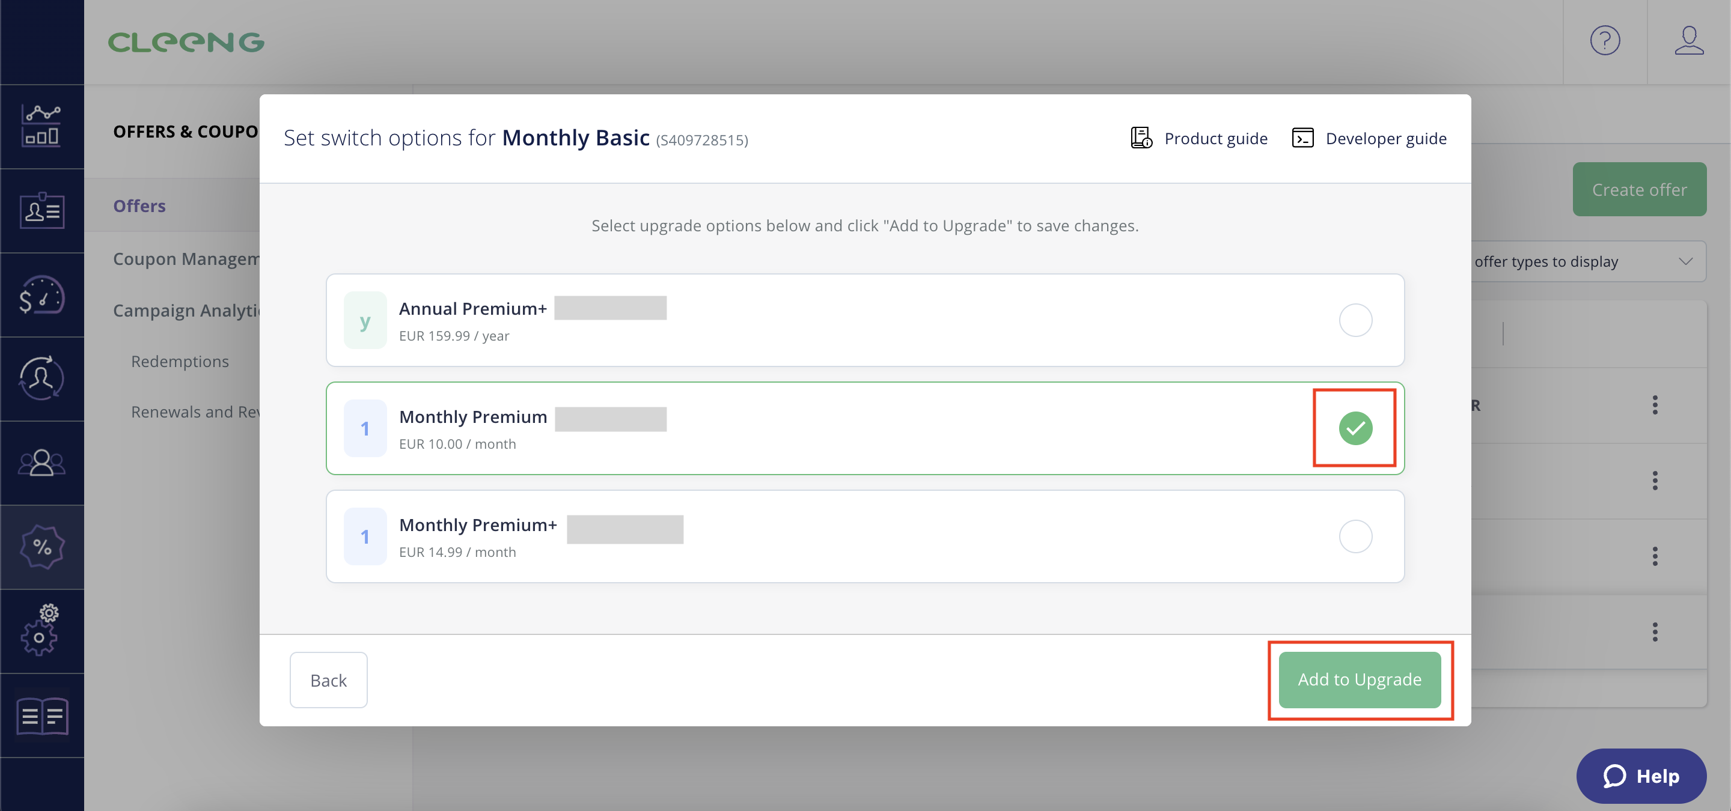1731x811 pixels.
Task: Click the subscriber retention sidebar icon
Action: coord(41,378)
